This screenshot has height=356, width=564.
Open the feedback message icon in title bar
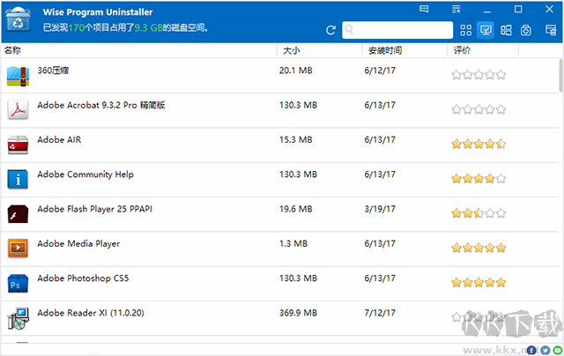click(x=426, y=9)
